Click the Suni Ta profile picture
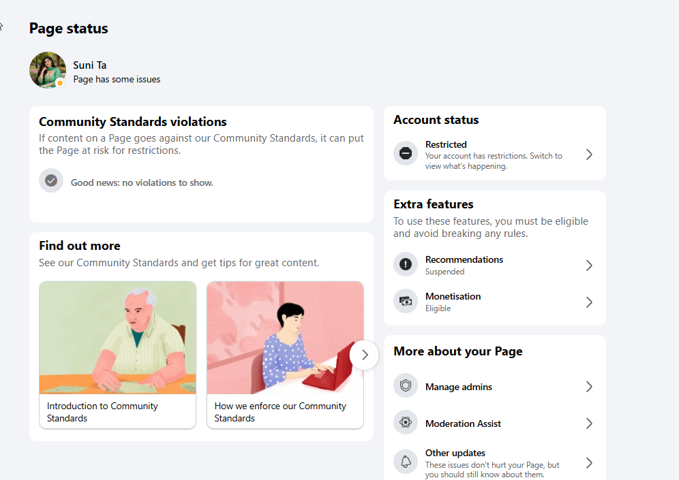Screen dimensions: 679x480 (48, 70)
